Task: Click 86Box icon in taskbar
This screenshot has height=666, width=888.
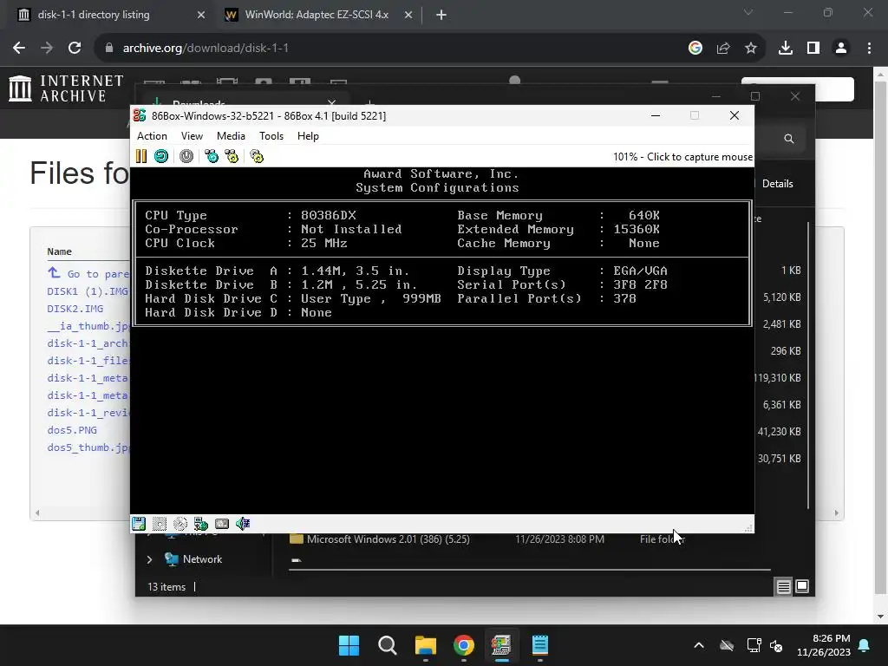Action: tap(501, 645)
